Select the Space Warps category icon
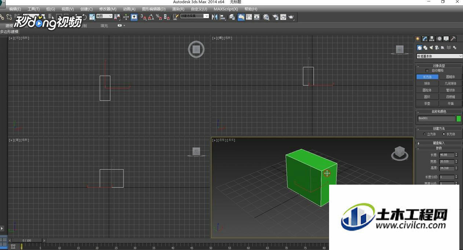The height and width of the screenshot is (250, 463). point(449,48)
